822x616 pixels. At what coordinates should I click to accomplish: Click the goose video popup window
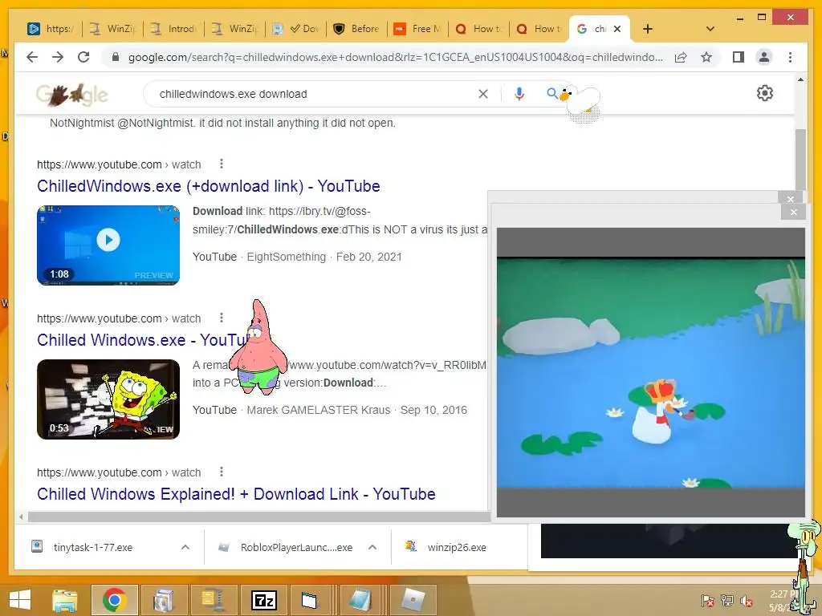[650, 372]
